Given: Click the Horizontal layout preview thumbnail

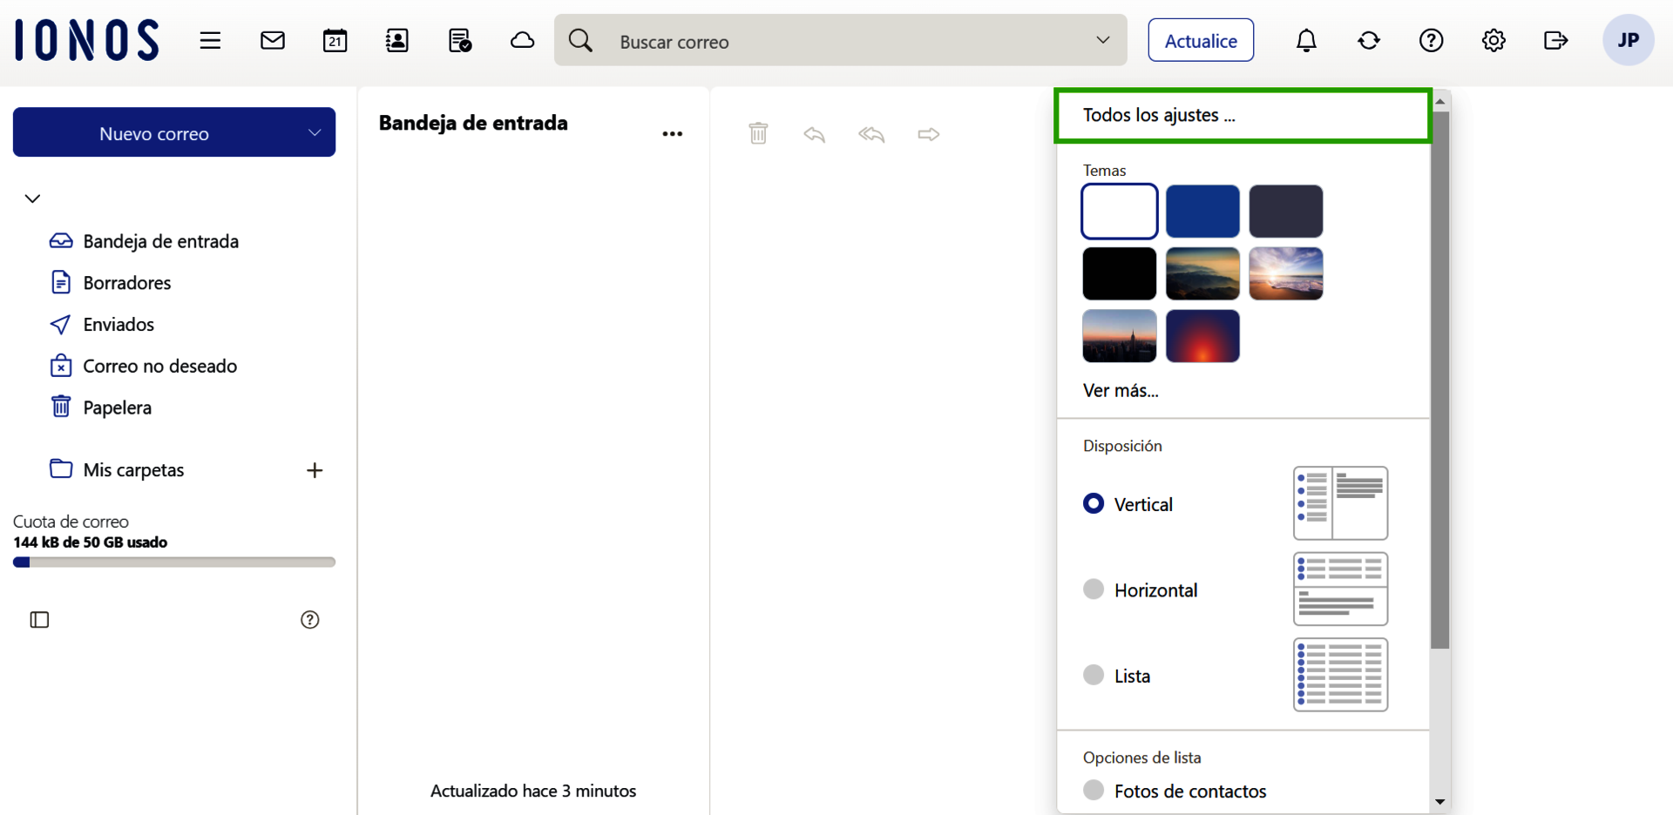Looking at the screenshot, I should [1341, 589].
